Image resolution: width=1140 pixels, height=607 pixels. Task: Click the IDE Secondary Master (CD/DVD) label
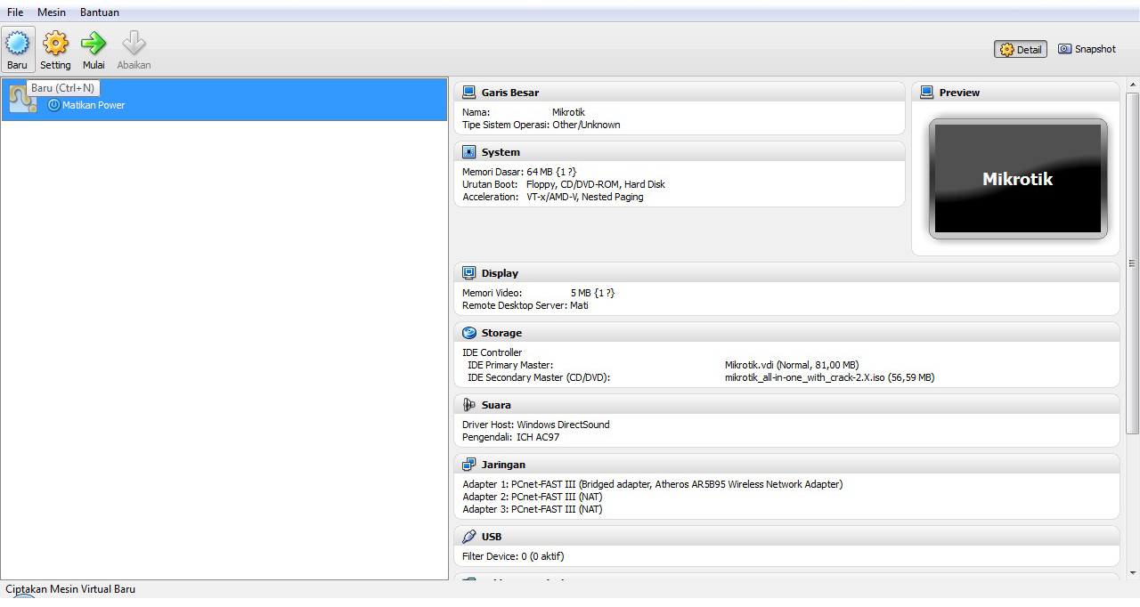coord(539,377)
